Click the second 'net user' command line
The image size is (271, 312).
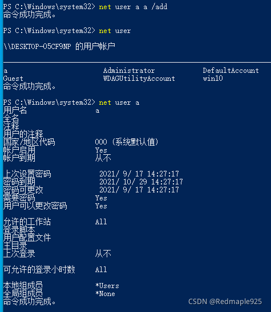tap(115, 31)
